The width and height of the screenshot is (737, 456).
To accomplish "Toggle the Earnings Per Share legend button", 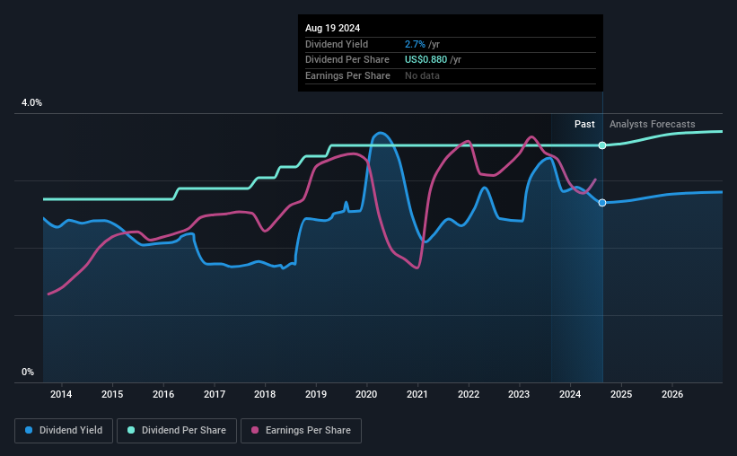I will pos(301,431).
